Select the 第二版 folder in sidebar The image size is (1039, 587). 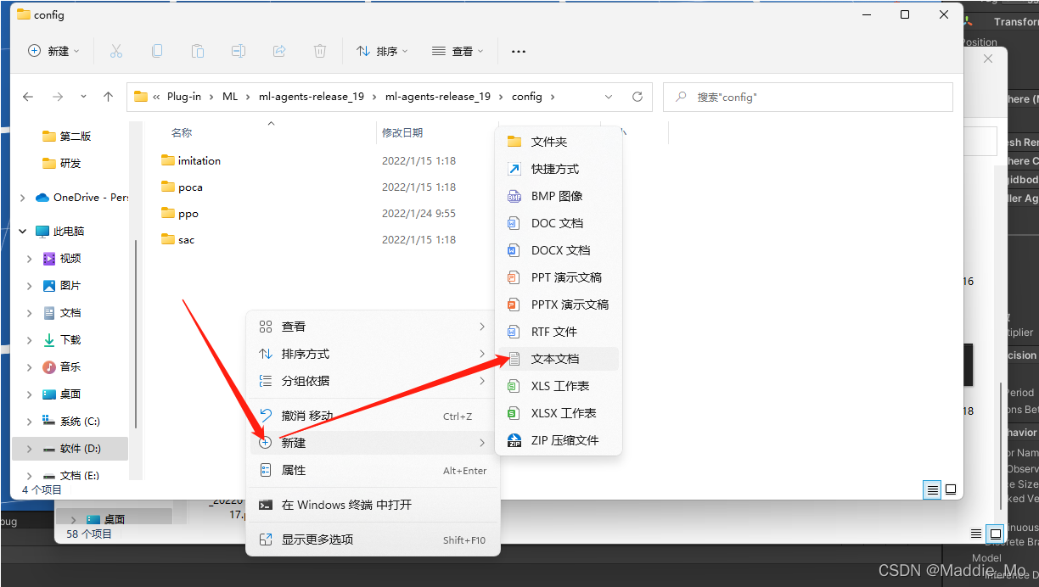click(67, 136)
